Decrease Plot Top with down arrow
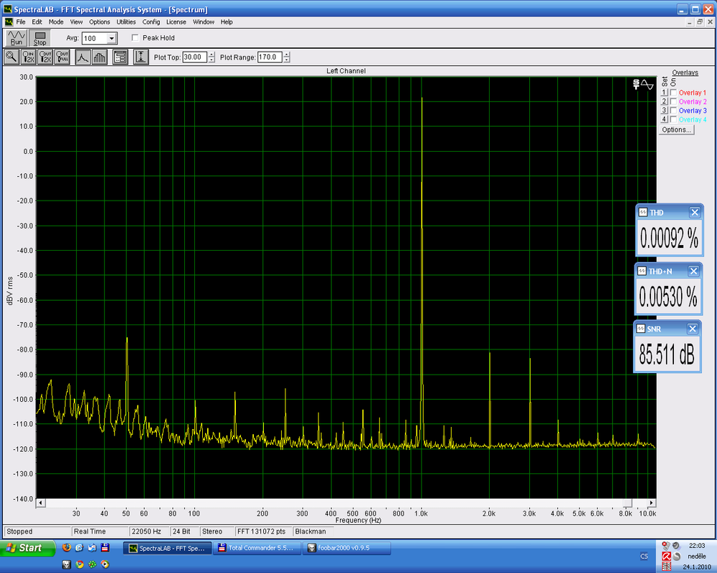This screenshot has height=573, width=717. pos(212,60)
